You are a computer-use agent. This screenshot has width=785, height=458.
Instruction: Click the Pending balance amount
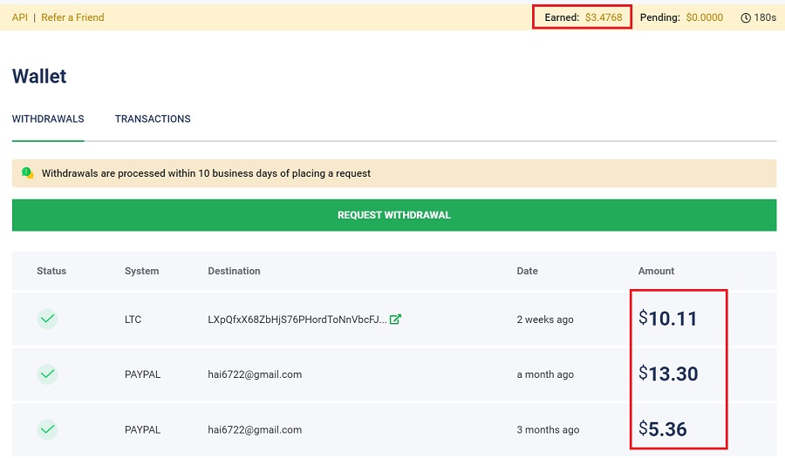click(x=704, y=17)
